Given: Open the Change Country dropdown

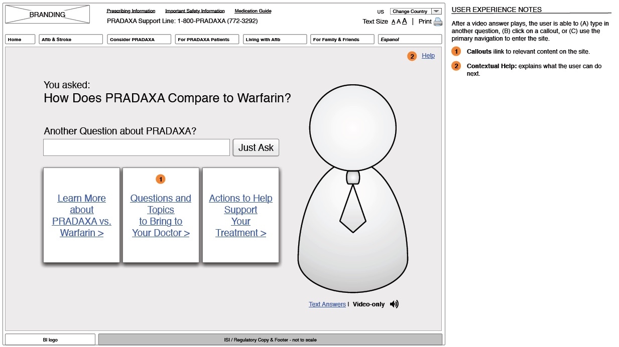Looking at the screenshot, I should tap(416, 11).
